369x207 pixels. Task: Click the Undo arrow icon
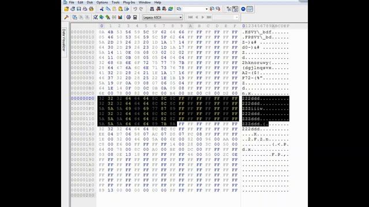(x=135, y=9)
